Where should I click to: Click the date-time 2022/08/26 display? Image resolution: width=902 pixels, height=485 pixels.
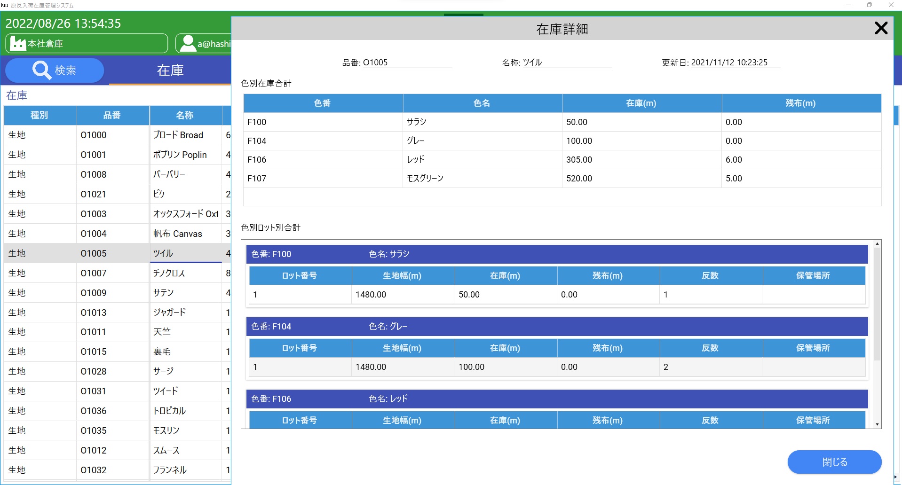[x=63, y=23]
